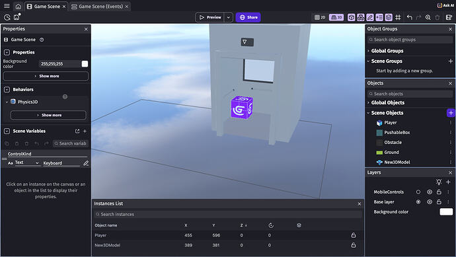The height and width of the screenshot is (257, 456).
Task: Open Ask AI
Action: [446, 5]
